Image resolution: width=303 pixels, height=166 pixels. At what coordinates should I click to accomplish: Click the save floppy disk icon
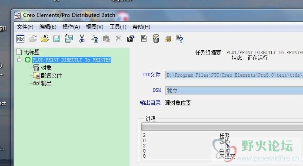[x=57, y=39]
